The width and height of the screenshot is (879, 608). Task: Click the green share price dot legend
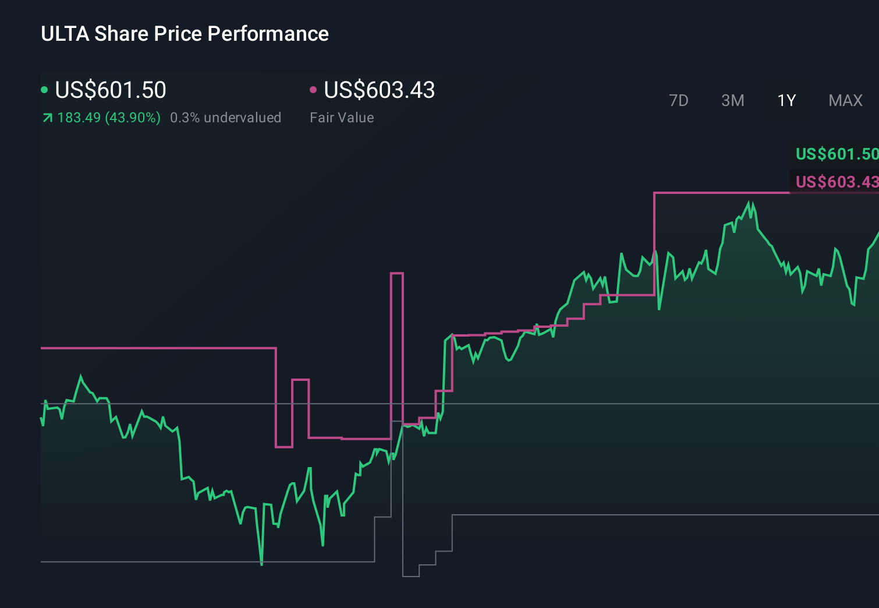click(44, 89)
